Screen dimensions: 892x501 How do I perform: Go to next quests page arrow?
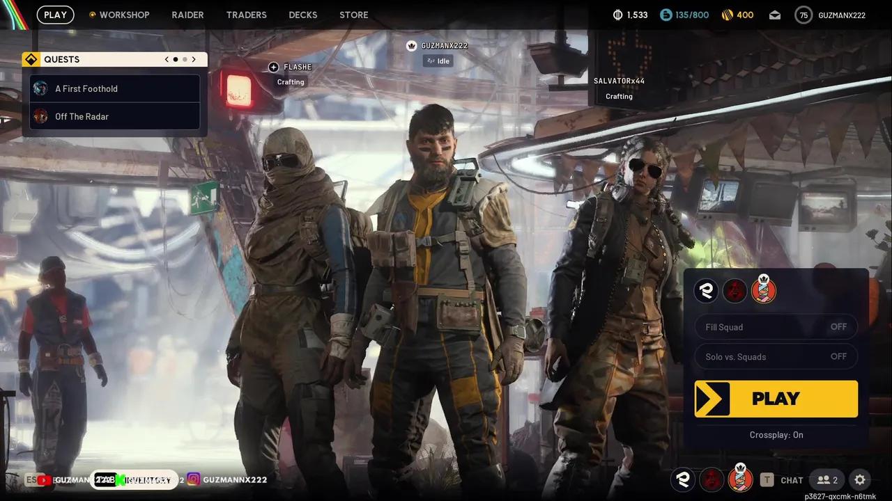click(194, 59)
